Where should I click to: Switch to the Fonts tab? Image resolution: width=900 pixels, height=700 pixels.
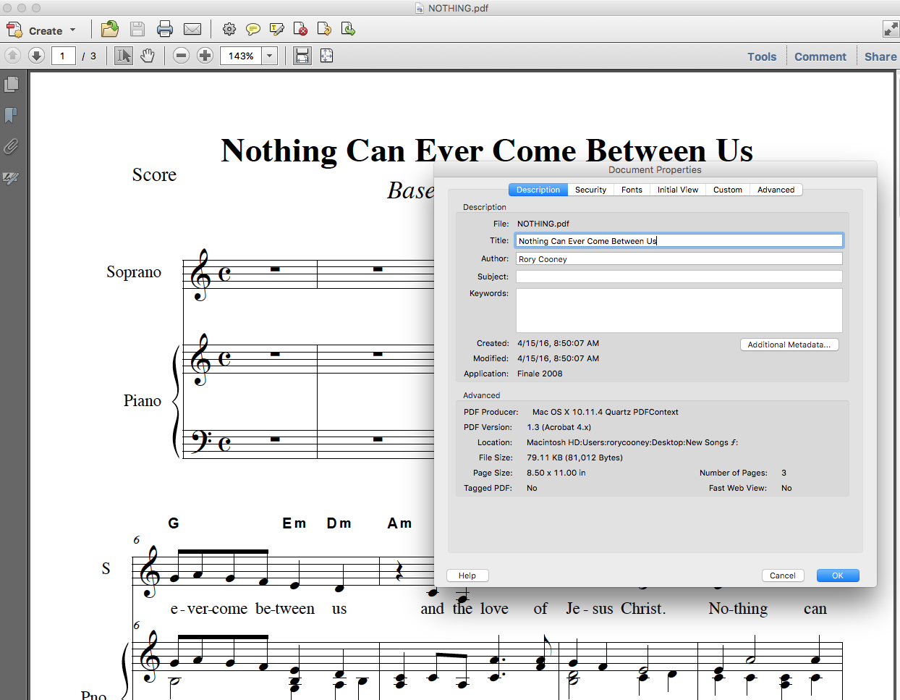pyautogui.click(x=632, y=190)
